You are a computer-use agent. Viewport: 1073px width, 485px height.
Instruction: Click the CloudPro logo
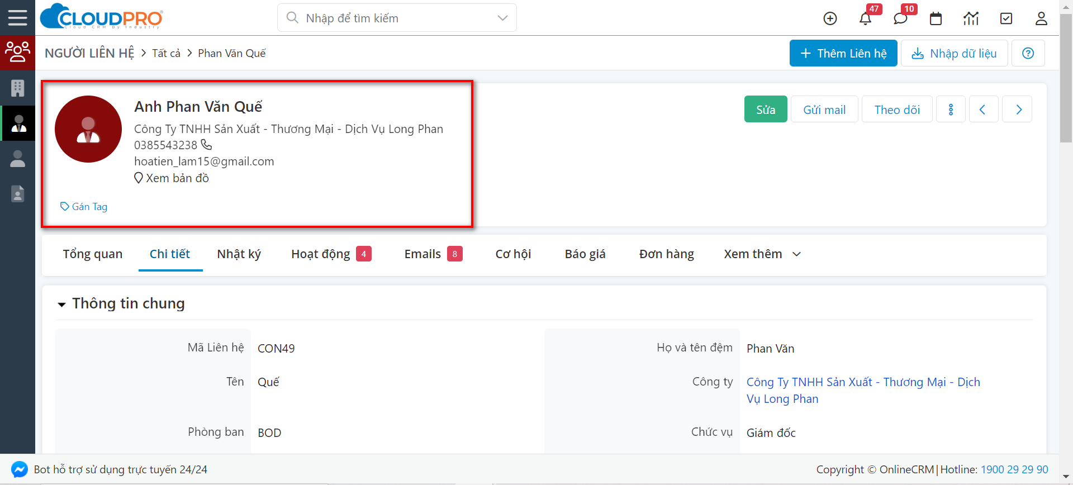pyautogui.click(x=101, y=16)
